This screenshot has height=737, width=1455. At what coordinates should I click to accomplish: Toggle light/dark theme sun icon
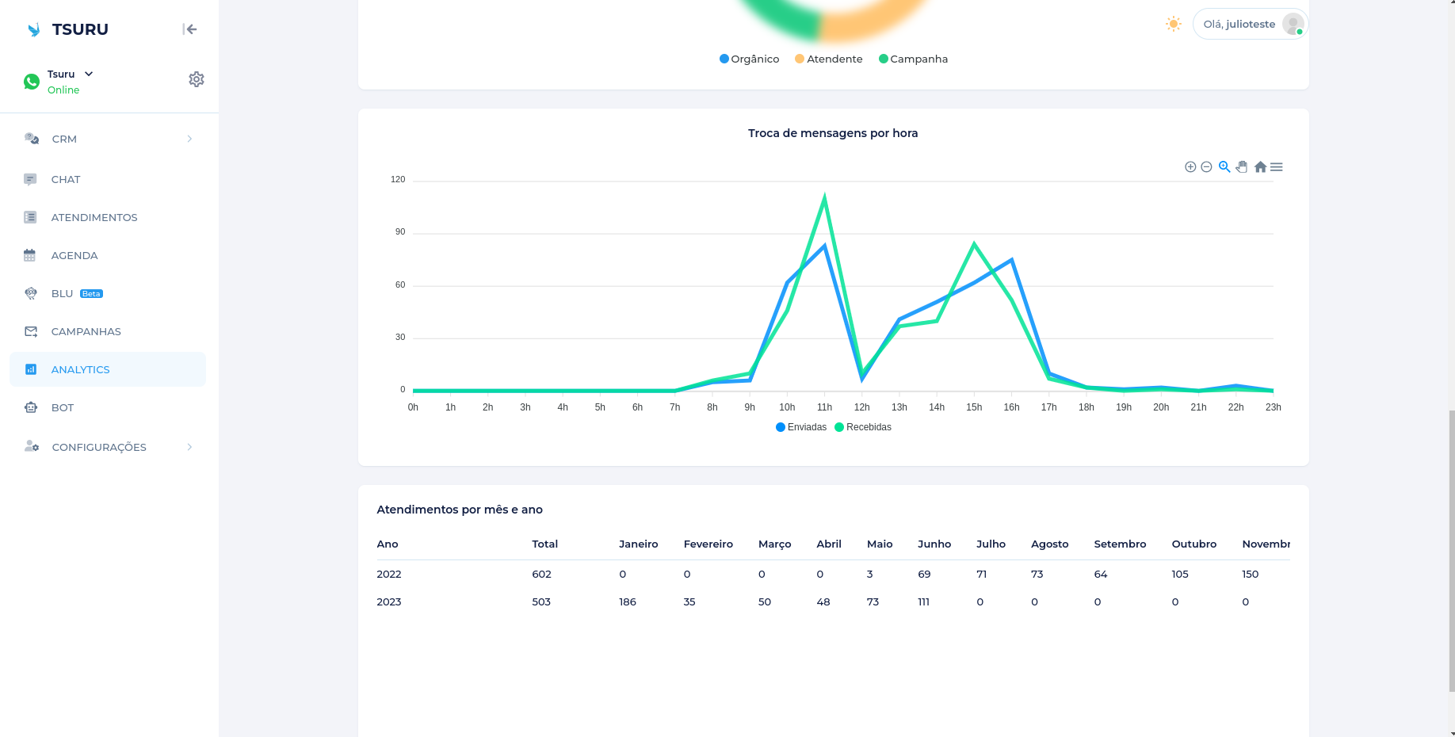(x=1174, y=24)
